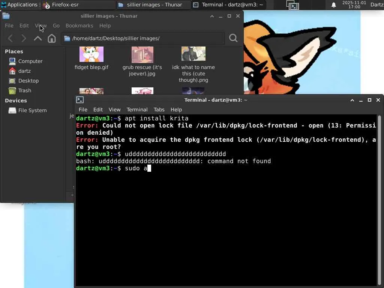This screenshot has width=384, height=288.
Task: Click the Terminal window vertical scrollbar
Action: (x=379, y=199)
